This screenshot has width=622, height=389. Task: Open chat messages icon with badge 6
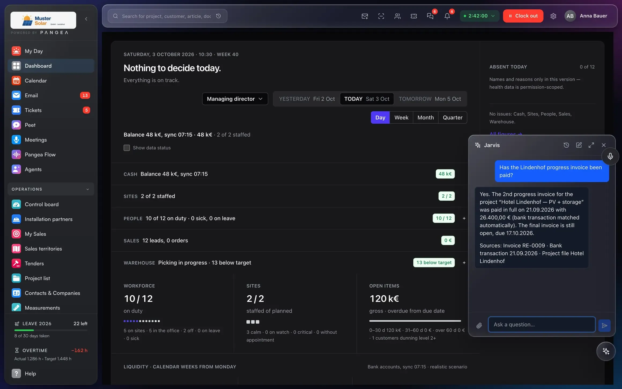tap(430, 16)
